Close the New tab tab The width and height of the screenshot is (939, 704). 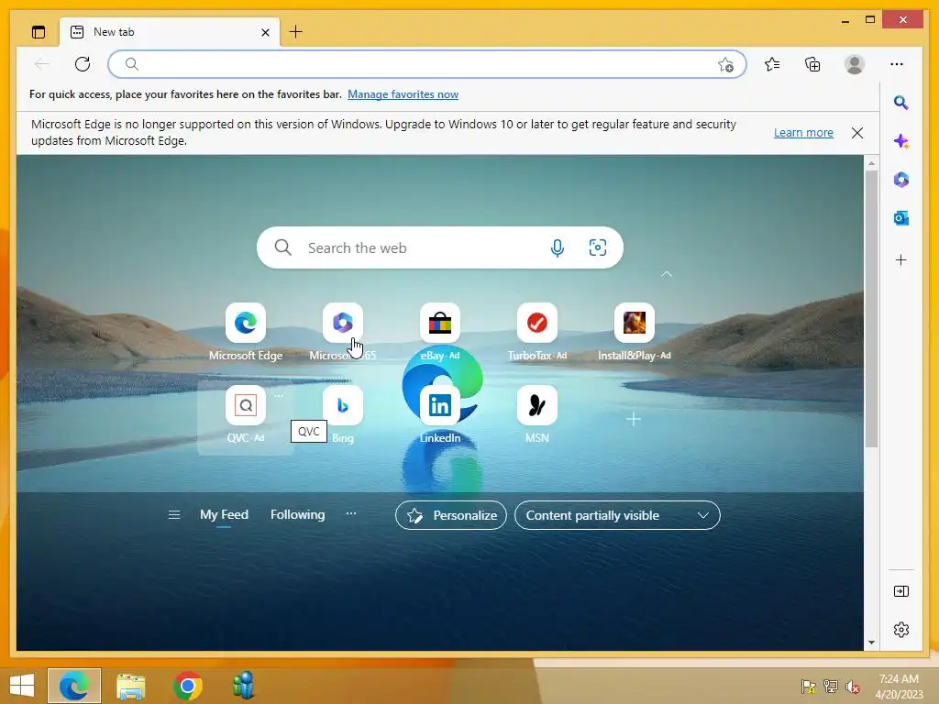tap(265, 32)
